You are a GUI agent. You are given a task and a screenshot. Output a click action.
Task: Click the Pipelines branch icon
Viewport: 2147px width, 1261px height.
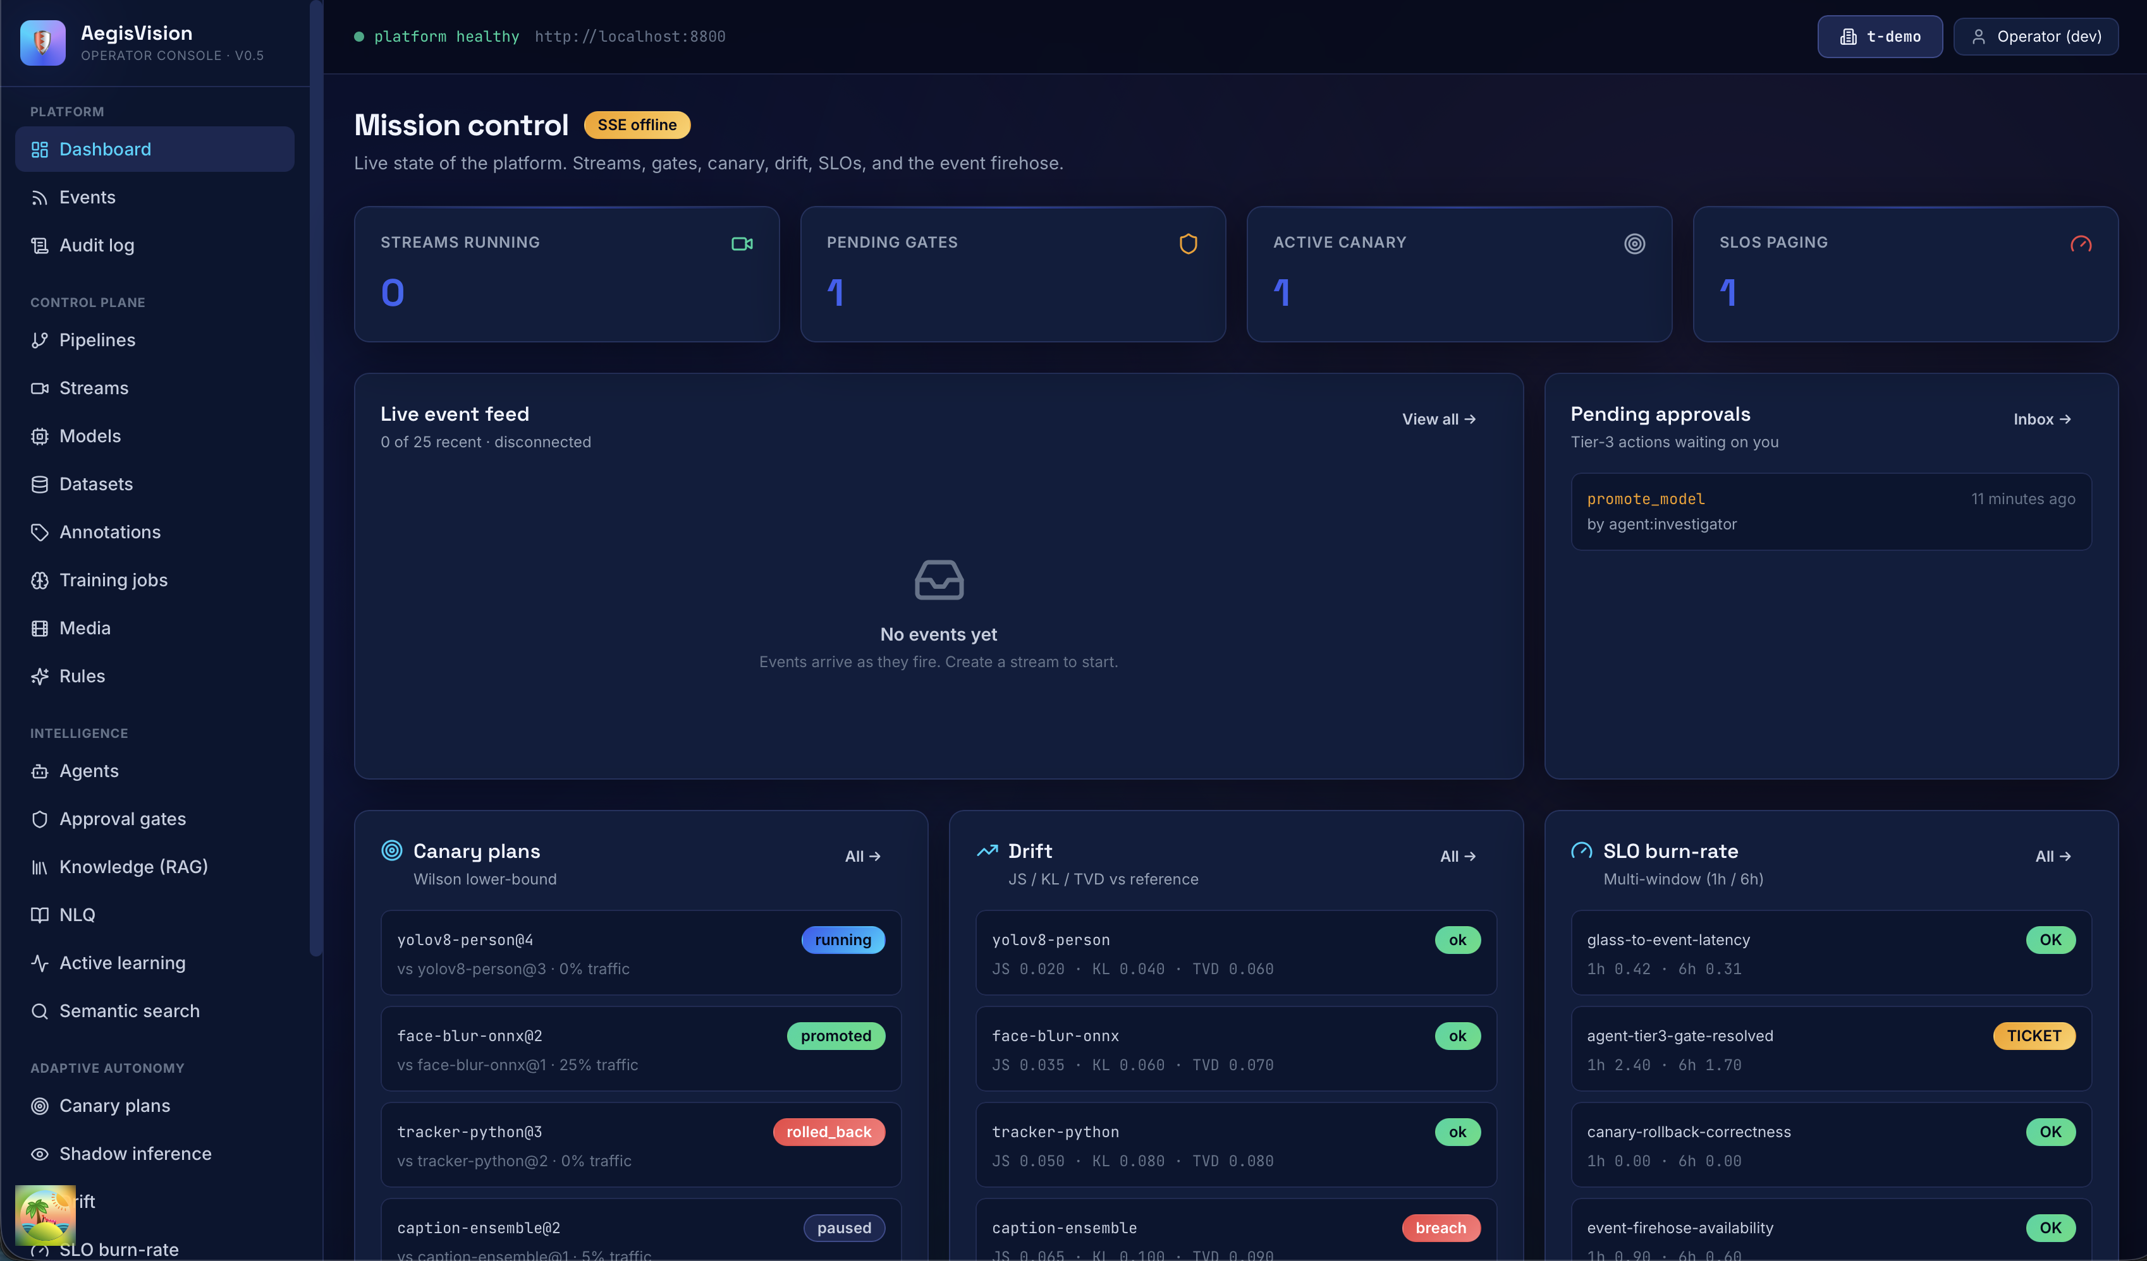(39, 341)
